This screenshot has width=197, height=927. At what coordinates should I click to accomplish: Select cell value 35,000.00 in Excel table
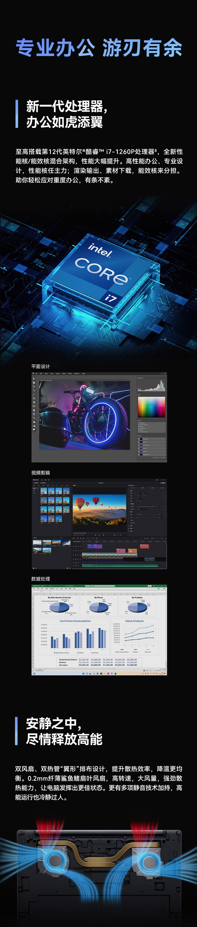[84, 660]
